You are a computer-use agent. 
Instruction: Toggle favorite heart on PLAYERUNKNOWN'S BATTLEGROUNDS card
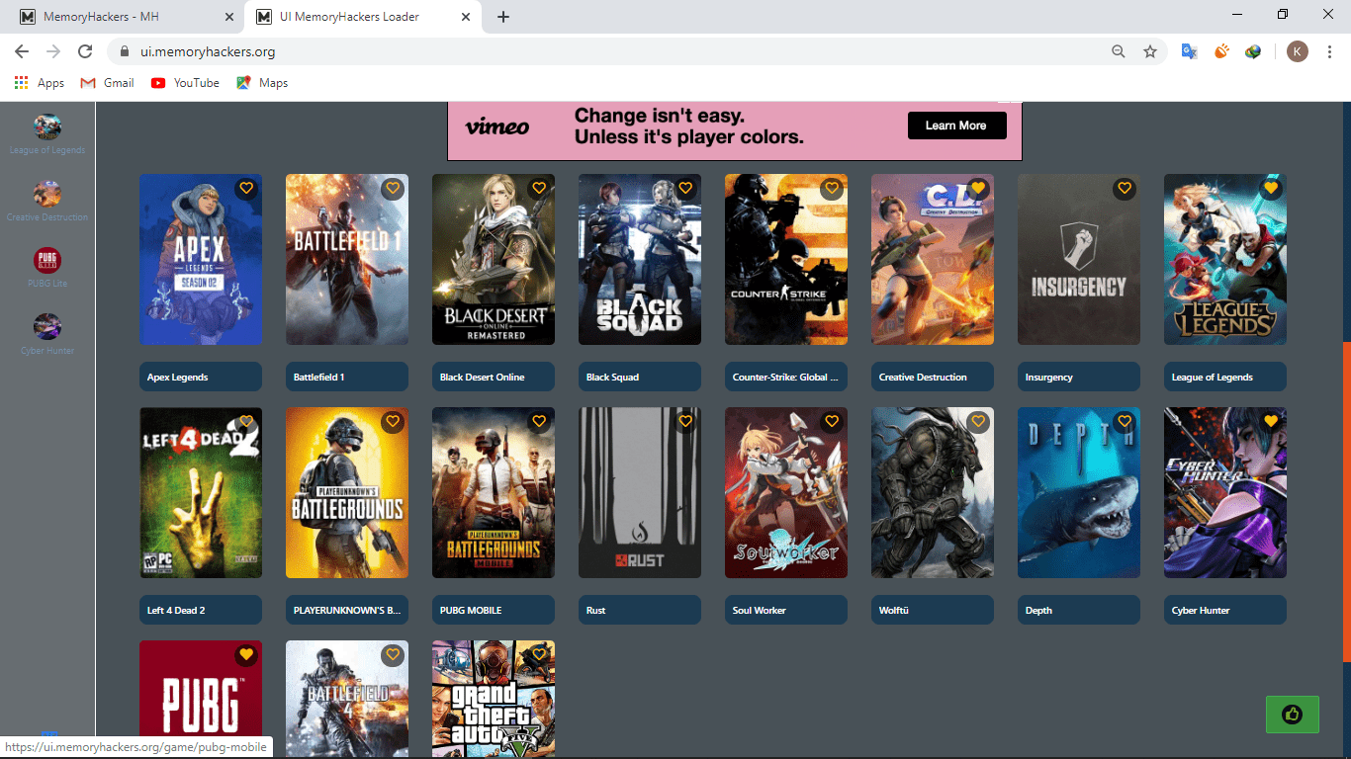pos(393,421)
